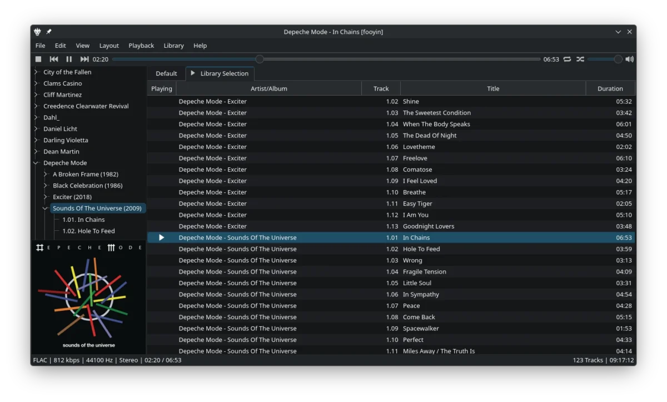Click the play indicator on the In Chains row

click(161, 237)
